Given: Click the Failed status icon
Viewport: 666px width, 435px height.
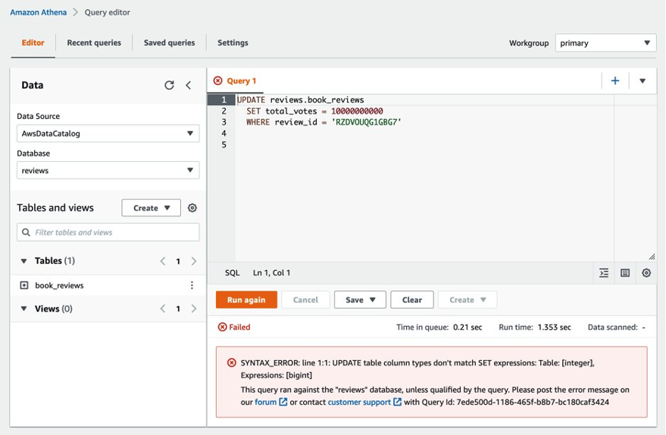Looking at the screenshot, I should [222, 327].
